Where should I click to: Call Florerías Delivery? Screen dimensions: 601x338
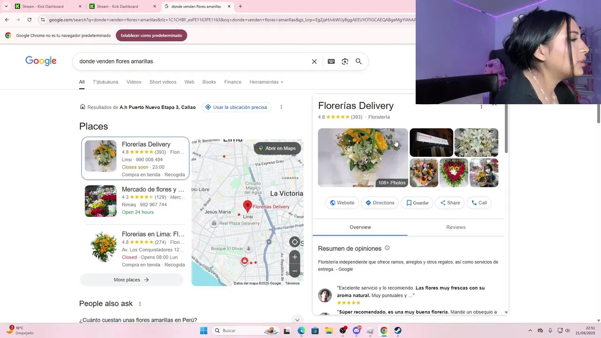pos(479,203)
